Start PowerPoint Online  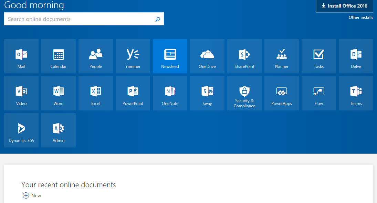133,93
